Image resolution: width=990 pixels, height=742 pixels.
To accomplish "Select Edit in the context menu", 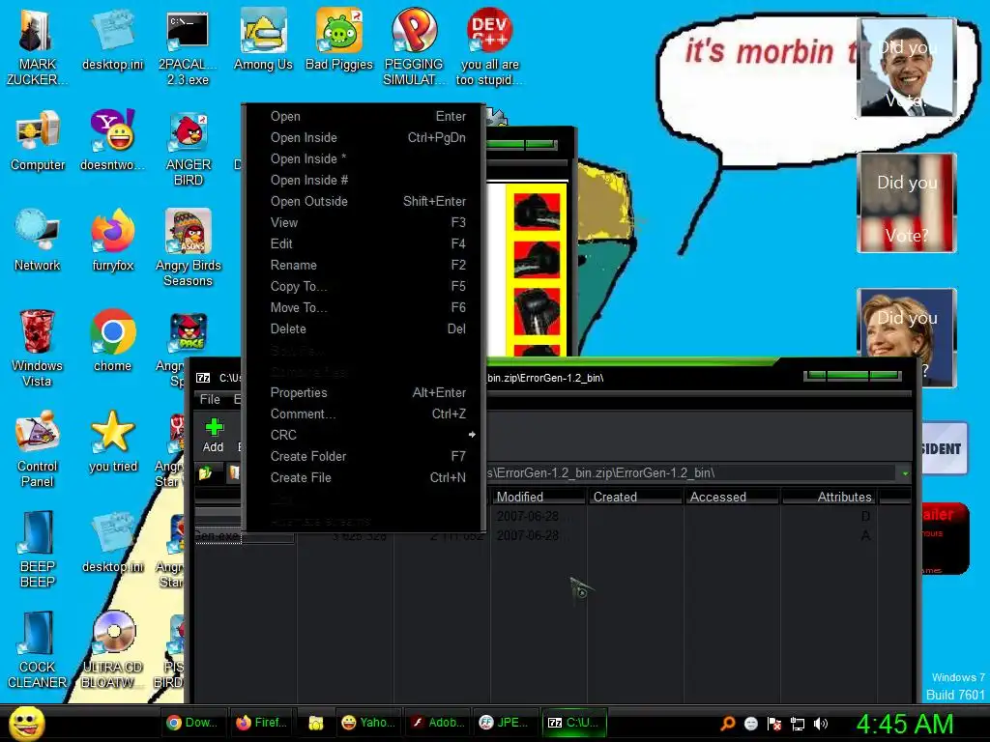I will 368,243.
